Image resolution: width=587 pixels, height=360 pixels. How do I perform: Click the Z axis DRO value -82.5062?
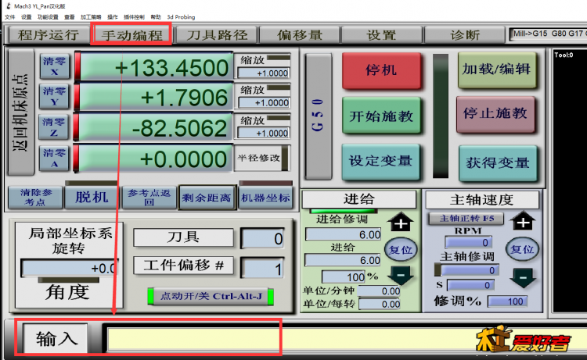(155, 128)
